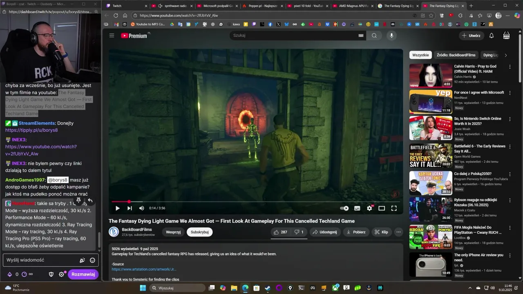Open more actions ellipsis below video
Screen dimensions: 523x294
pos(398,232)
